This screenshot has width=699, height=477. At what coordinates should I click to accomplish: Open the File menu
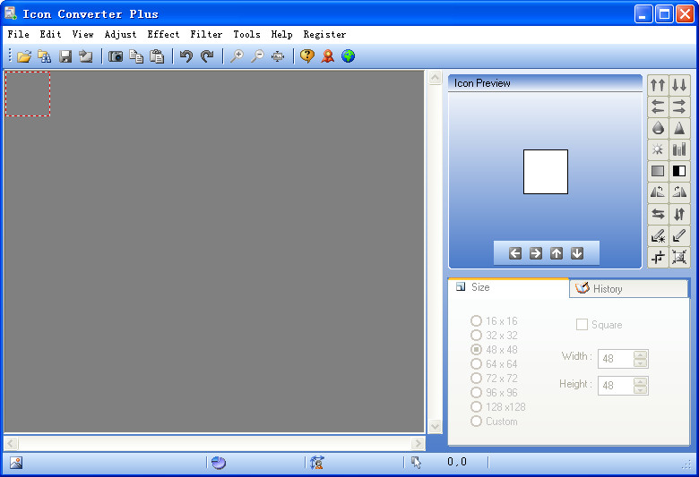click(x=18, y=34)
